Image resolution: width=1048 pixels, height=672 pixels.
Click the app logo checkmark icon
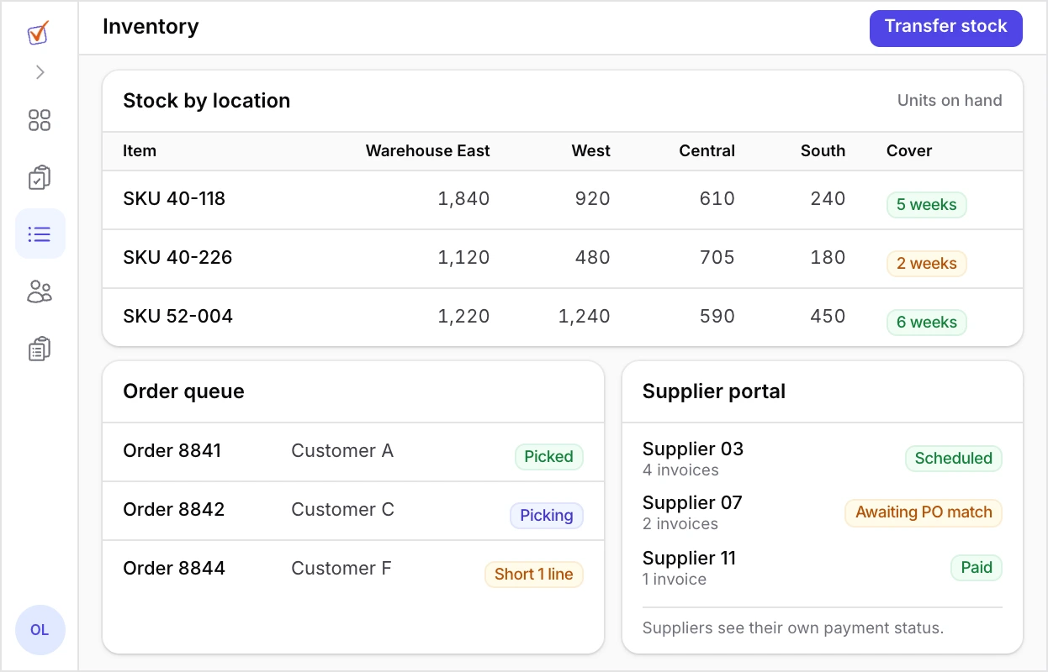(x=39, y=34)
